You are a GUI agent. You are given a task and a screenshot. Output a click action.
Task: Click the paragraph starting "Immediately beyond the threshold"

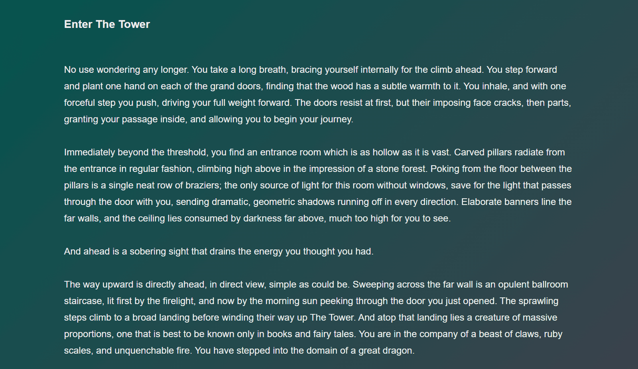tap(318, 185)
